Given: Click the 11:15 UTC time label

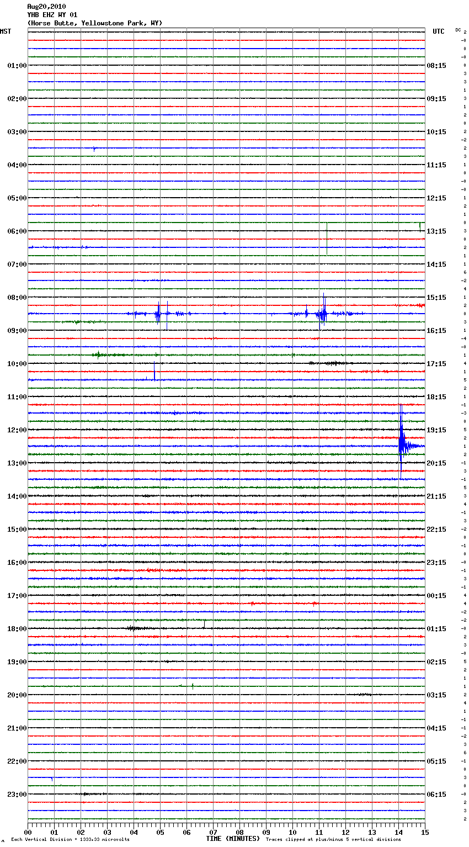Looking at the screenshot, I should point(436,165).
